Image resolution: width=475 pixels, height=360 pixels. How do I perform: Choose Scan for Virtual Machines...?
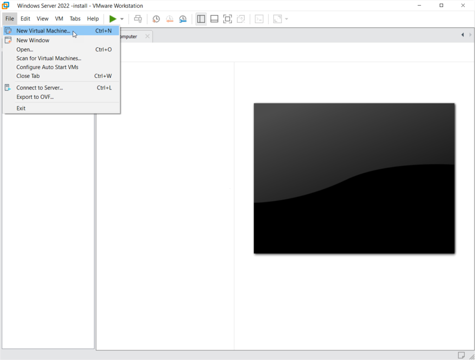[61, 58]
